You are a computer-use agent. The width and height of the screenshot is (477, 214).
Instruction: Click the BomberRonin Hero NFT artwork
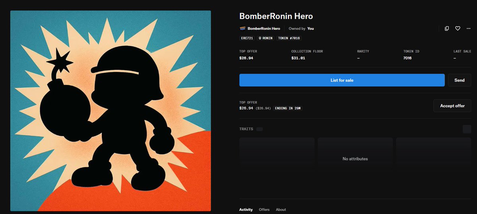(x=111, y=111)
